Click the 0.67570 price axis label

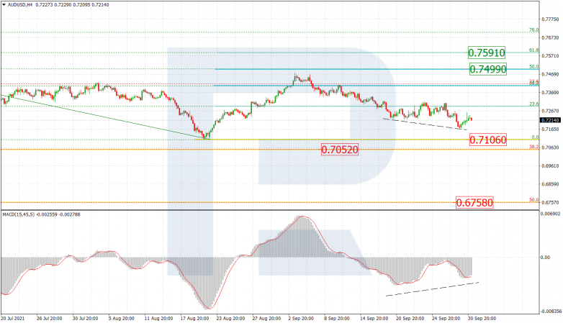coord(551,202)
